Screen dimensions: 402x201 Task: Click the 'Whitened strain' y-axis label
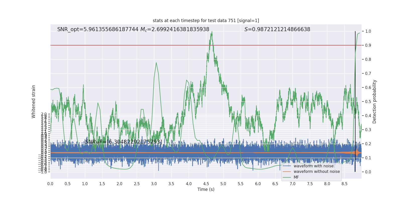tap(33, 102)
